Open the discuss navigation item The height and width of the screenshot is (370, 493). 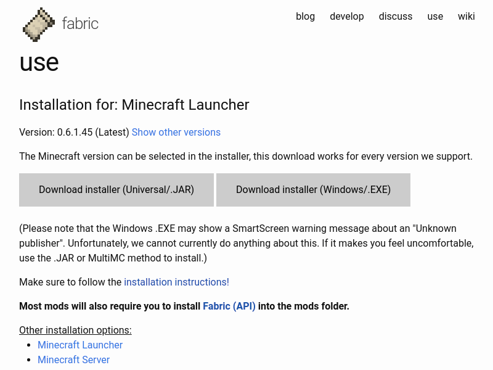click(396, 17)
